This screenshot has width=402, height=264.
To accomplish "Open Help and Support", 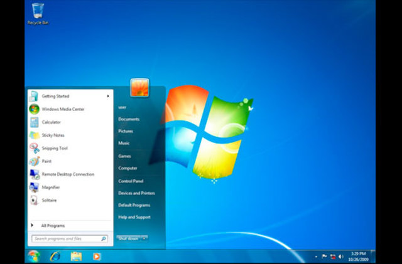I will 134,217.
